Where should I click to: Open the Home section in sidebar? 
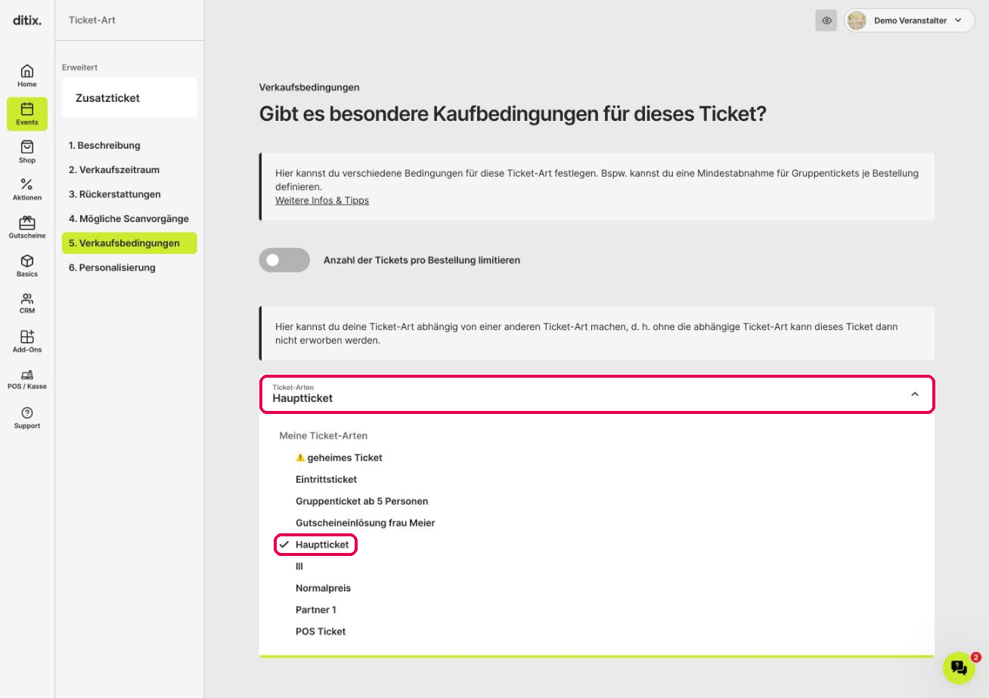coord(27,76)
